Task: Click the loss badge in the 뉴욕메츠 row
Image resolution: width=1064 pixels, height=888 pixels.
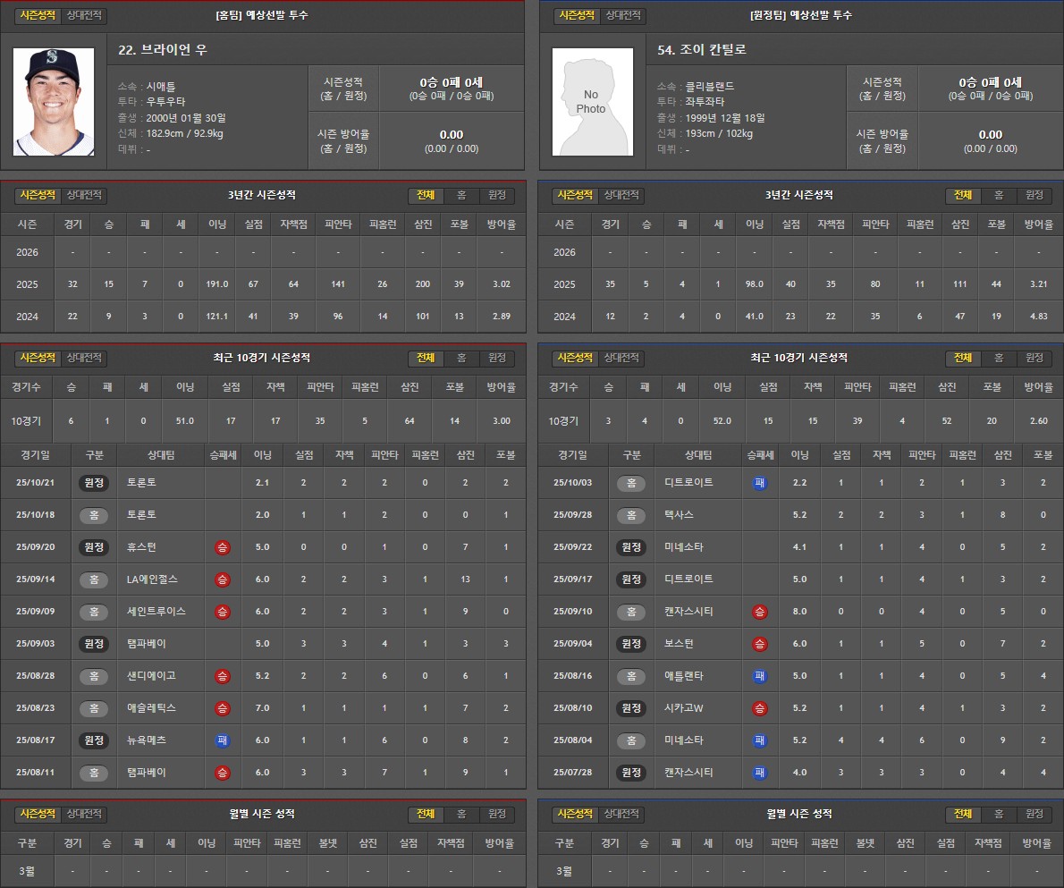Action: click(x=222, y=740)
